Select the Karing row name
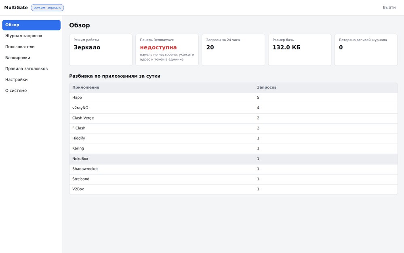Viewport: 404px width, 253px height. (78, 149)
